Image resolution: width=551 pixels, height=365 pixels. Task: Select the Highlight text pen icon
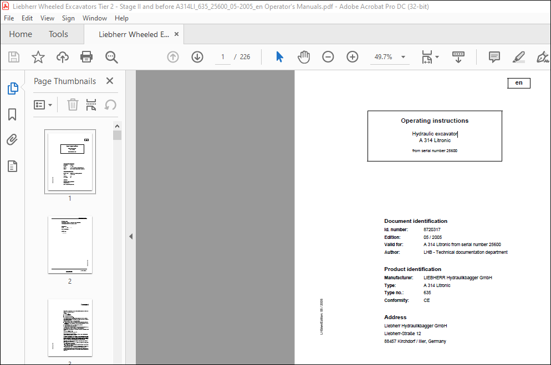(519, 57)
